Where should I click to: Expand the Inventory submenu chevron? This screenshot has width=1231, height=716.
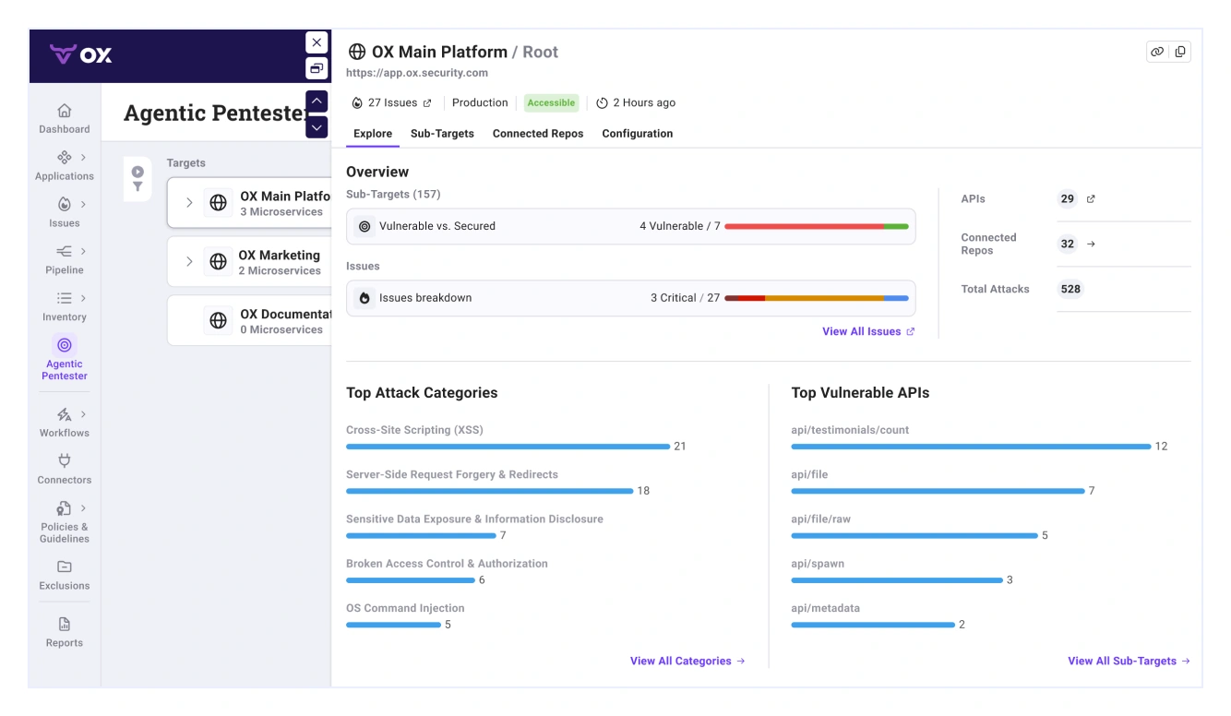(x=84, y=298)
